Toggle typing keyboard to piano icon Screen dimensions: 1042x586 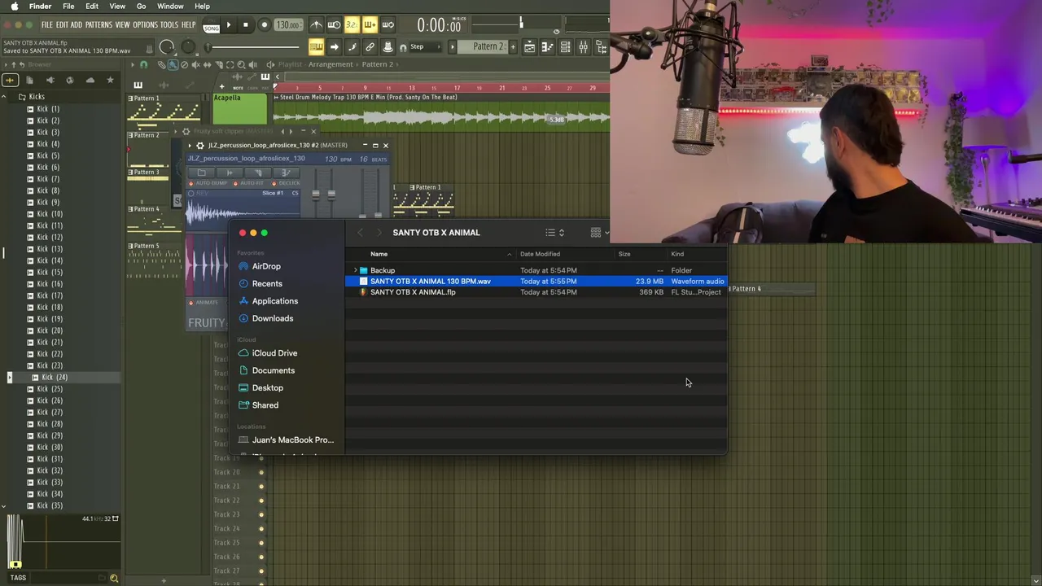tap(316, 47)
